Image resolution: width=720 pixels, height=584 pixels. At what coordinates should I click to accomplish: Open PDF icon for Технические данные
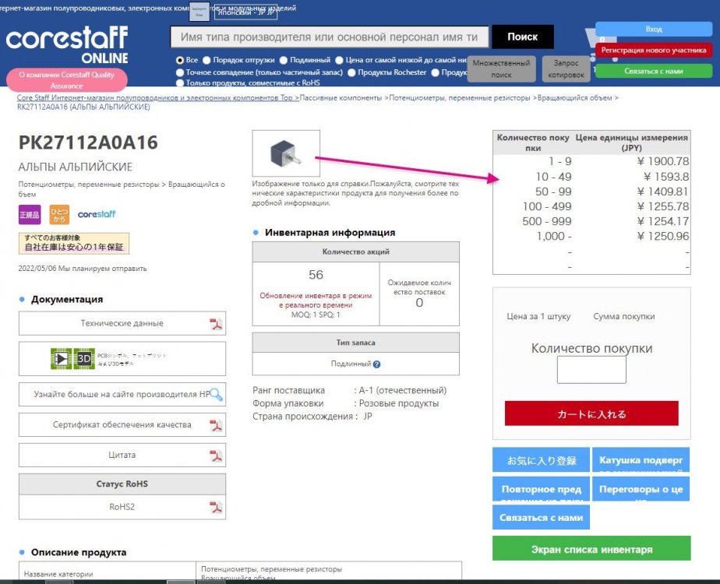click(x=216, y=324)
